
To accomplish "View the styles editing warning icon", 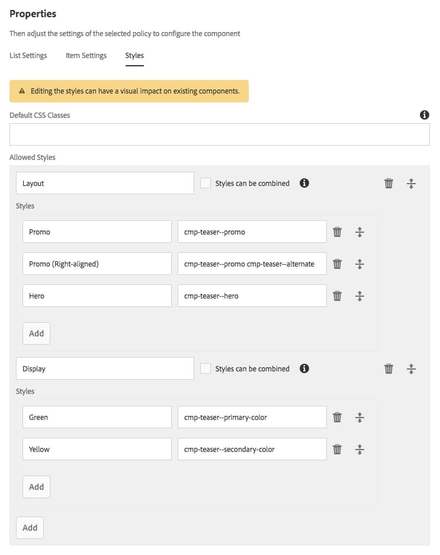I will [x=21, y=91].
